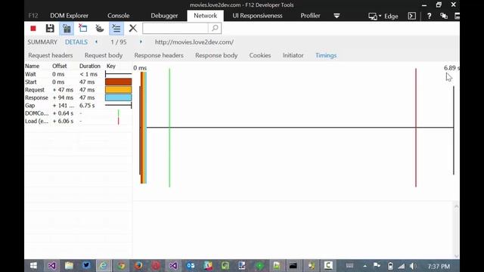The height and width of the screenshot is (272, 484).
Task: Open developer tools help question mark
Action: [x=429, y=16]
